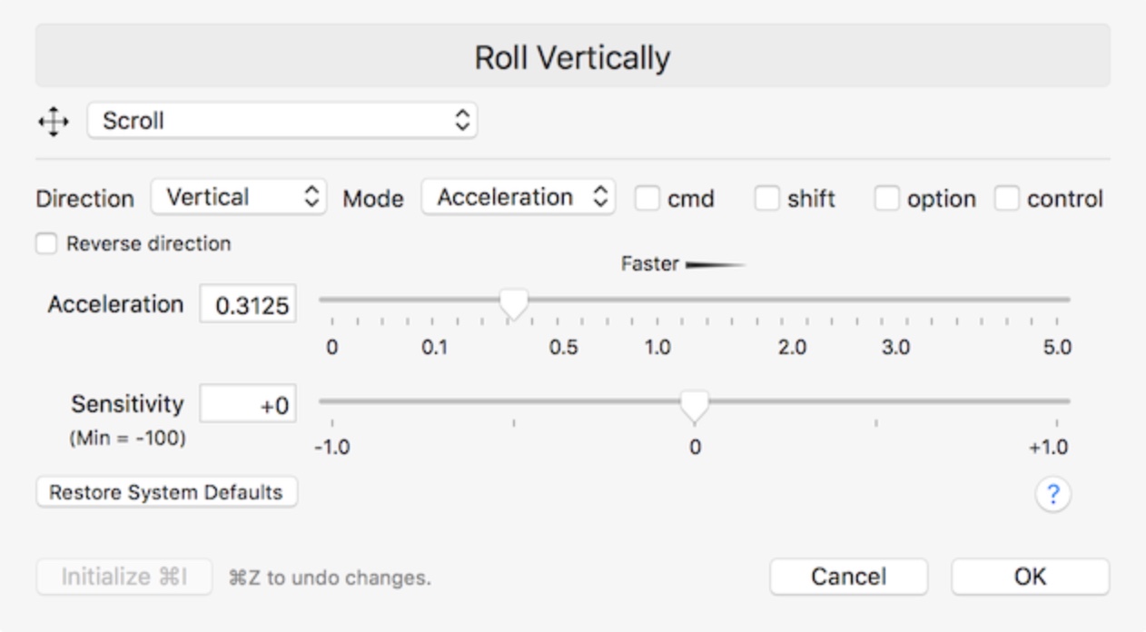Click the Sensitivity slider thumb
Viewport: 1146px width, 632px height.
pos(695,405)
